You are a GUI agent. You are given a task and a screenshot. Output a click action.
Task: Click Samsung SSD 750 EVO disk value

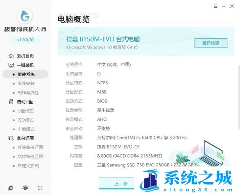147,165
